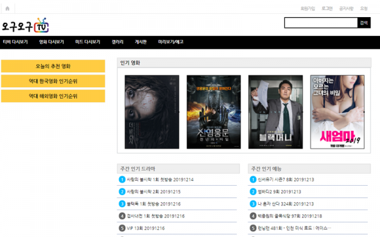Click the 오늘의 추천 영화 button
Screen dimensions: 380x237
click(x=53, y=66)
